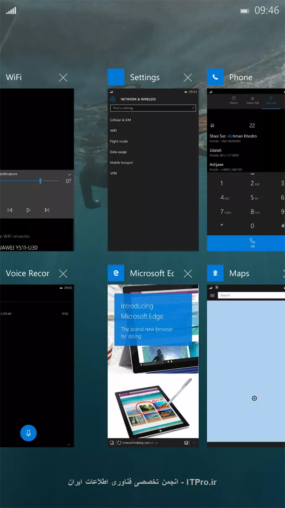Tap dial pad key 0

[253, 226]
